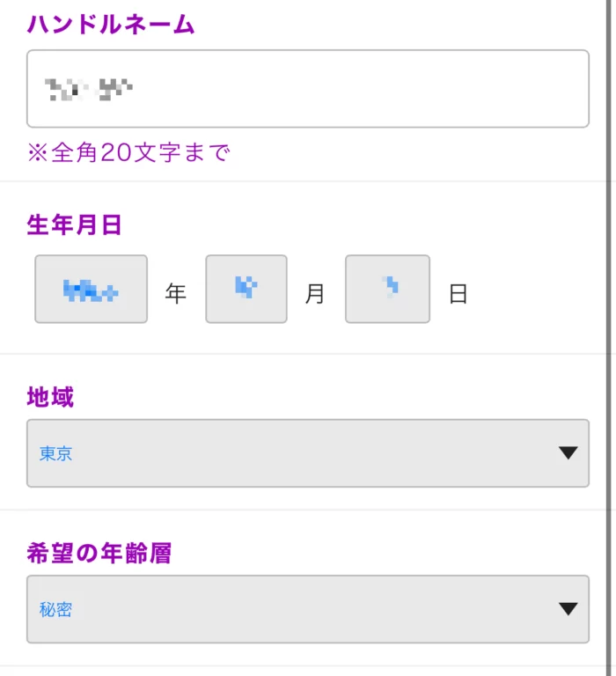This screenshot has height=676, width=616.
Task: Click the existing text inside the handle name box
Action: click(89, 89)
